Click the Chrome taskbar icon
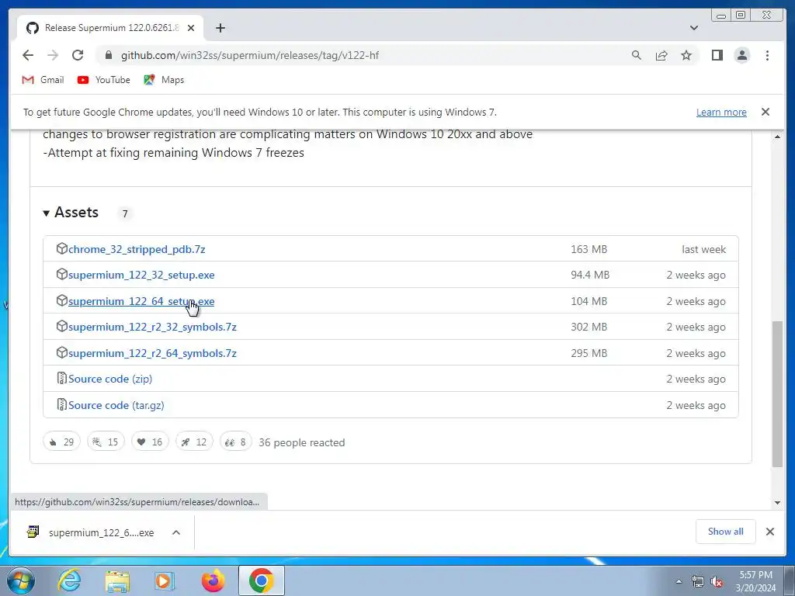The width and height of the screenshot is (795, 596). coord(262,580)
